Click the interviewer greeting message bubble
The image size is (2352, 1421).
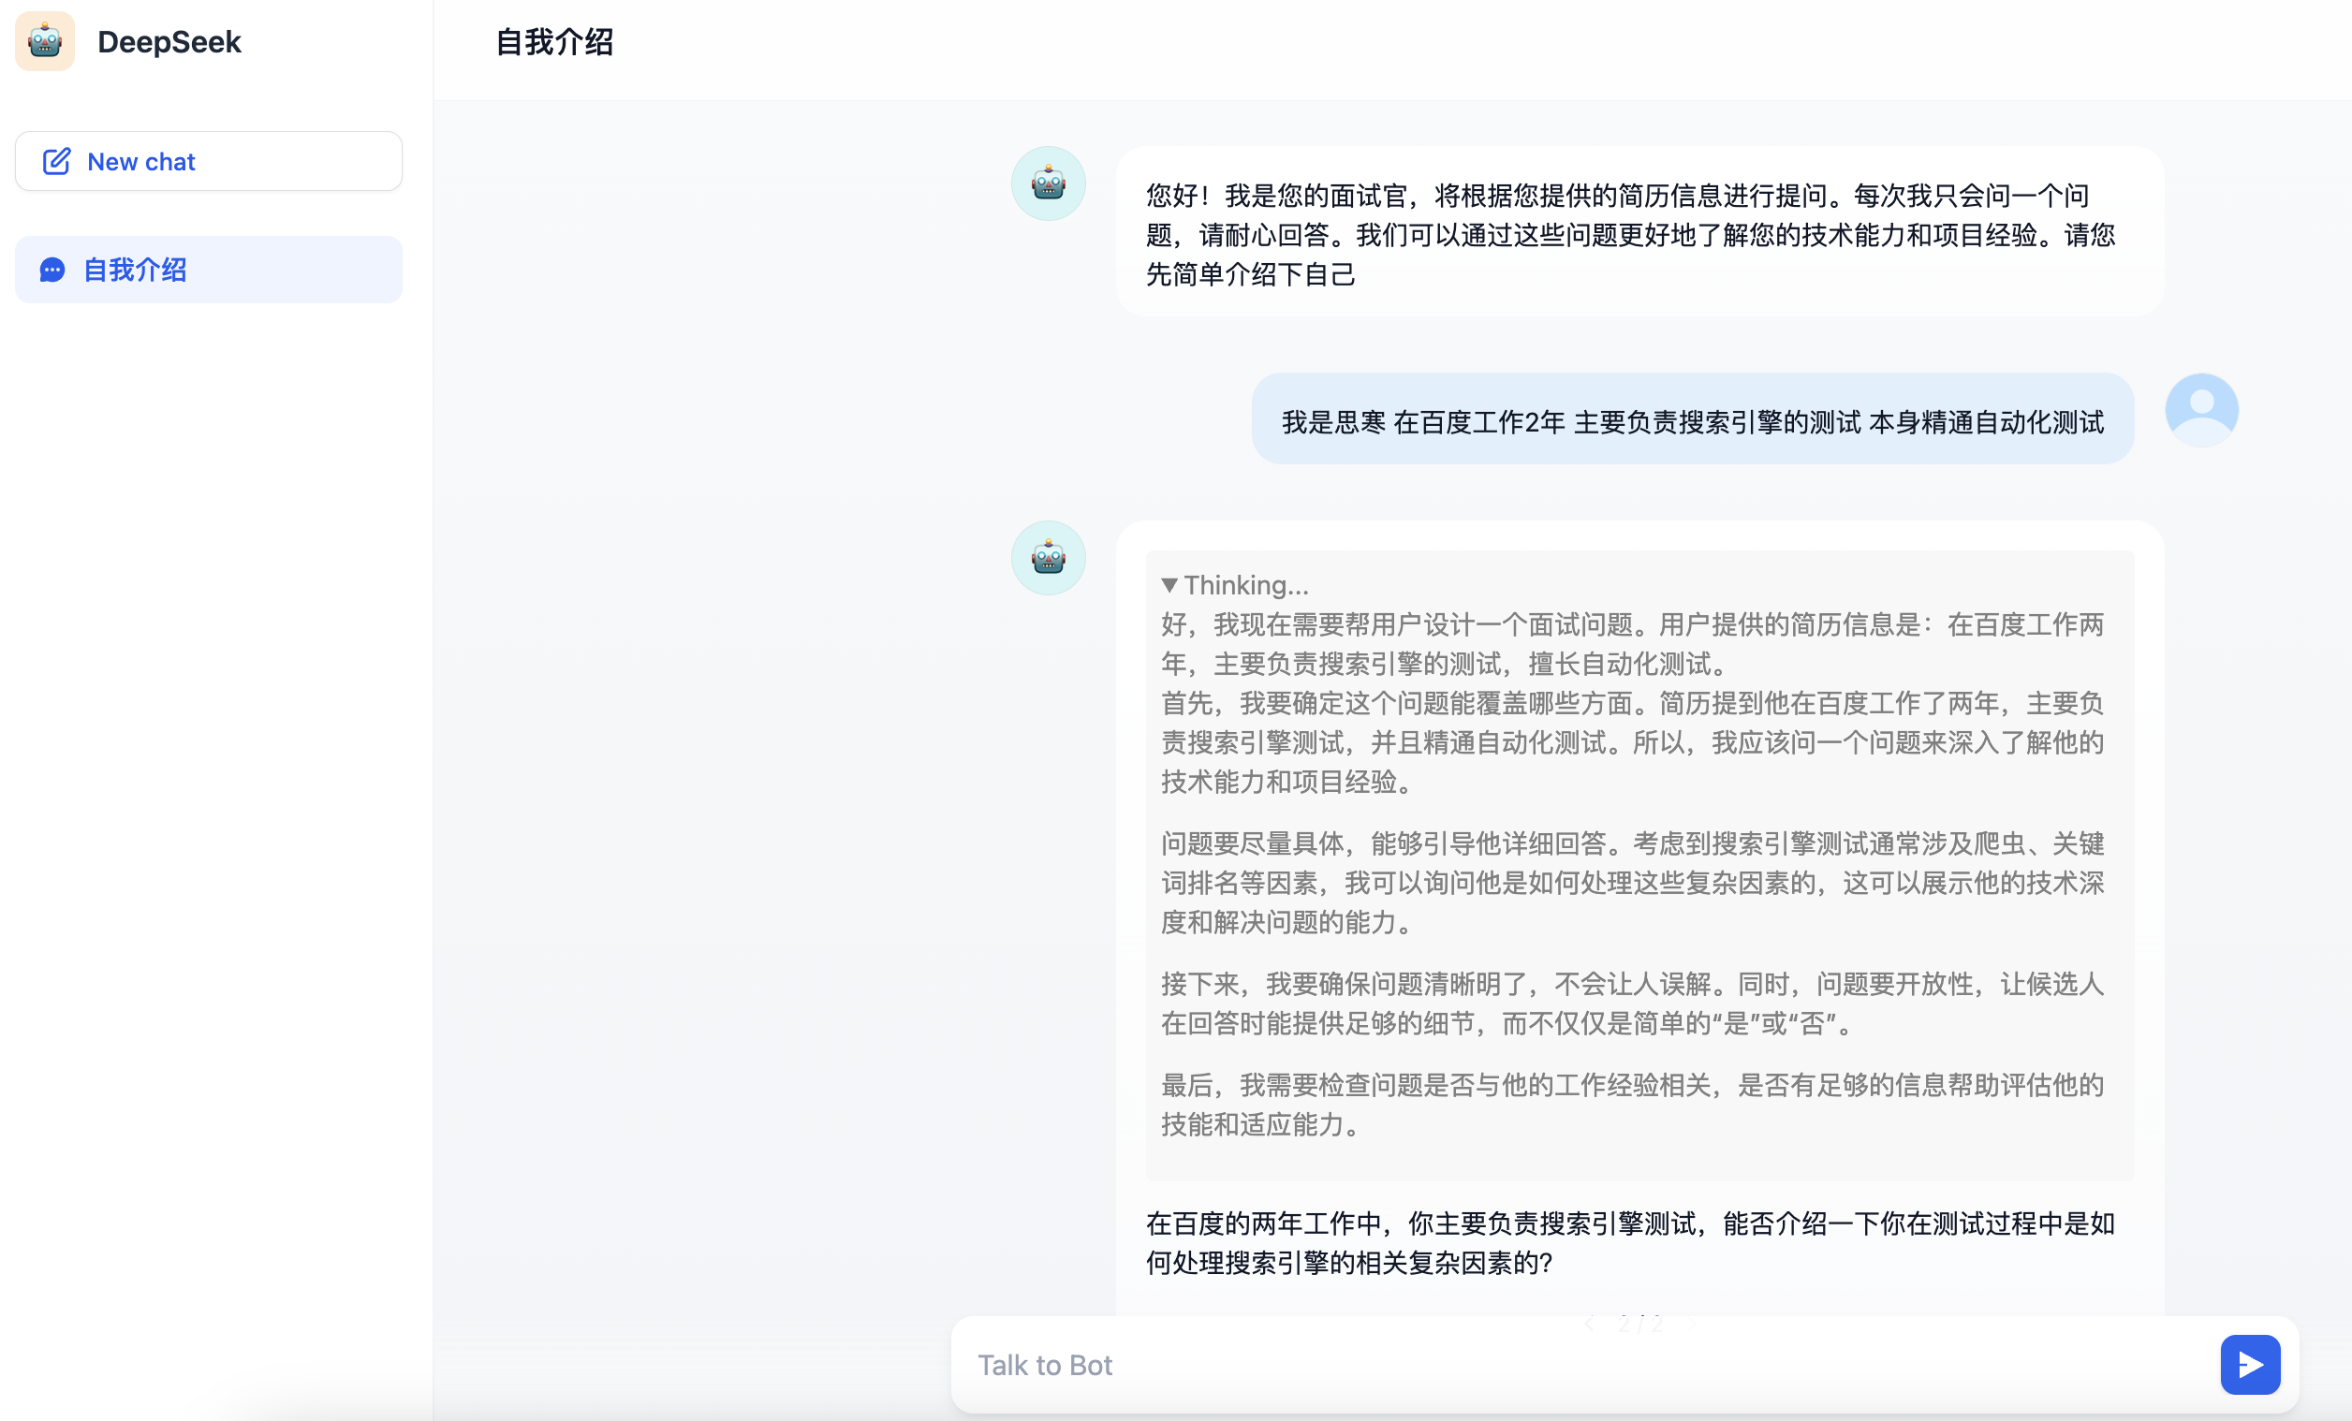[1638, 234]
